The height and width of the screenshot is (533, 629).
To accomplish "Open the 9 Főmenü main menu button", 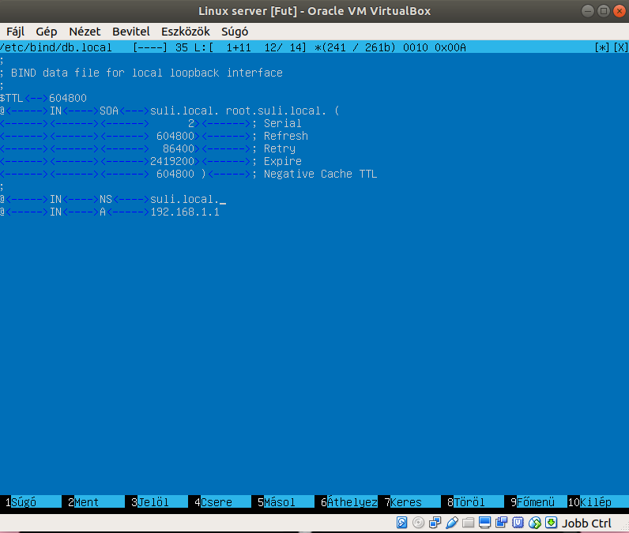I will click(536, 502).
